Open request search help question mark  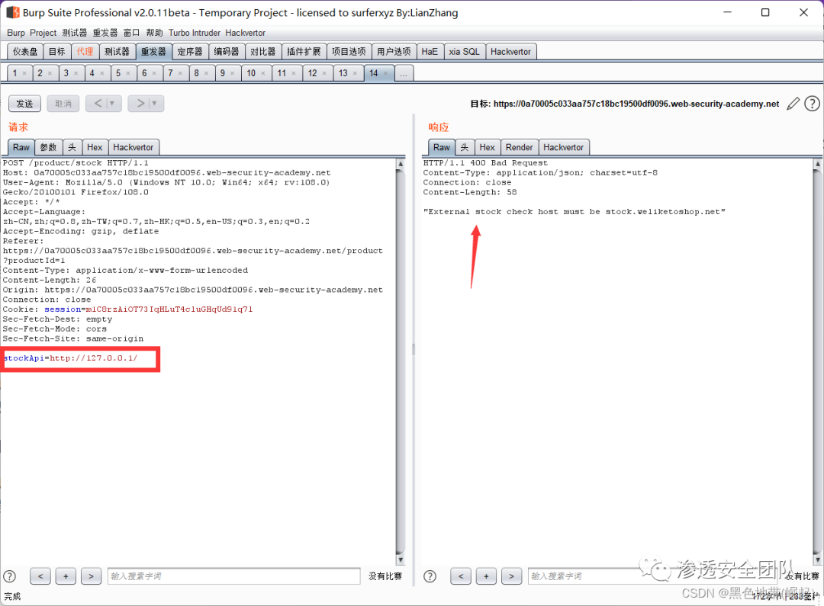9,576
